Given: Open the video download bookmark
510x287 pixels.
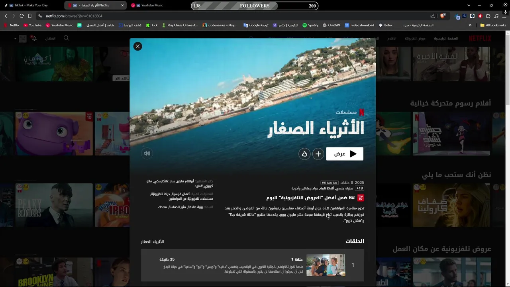Looking at the screenshot, I should pos(359,25).
